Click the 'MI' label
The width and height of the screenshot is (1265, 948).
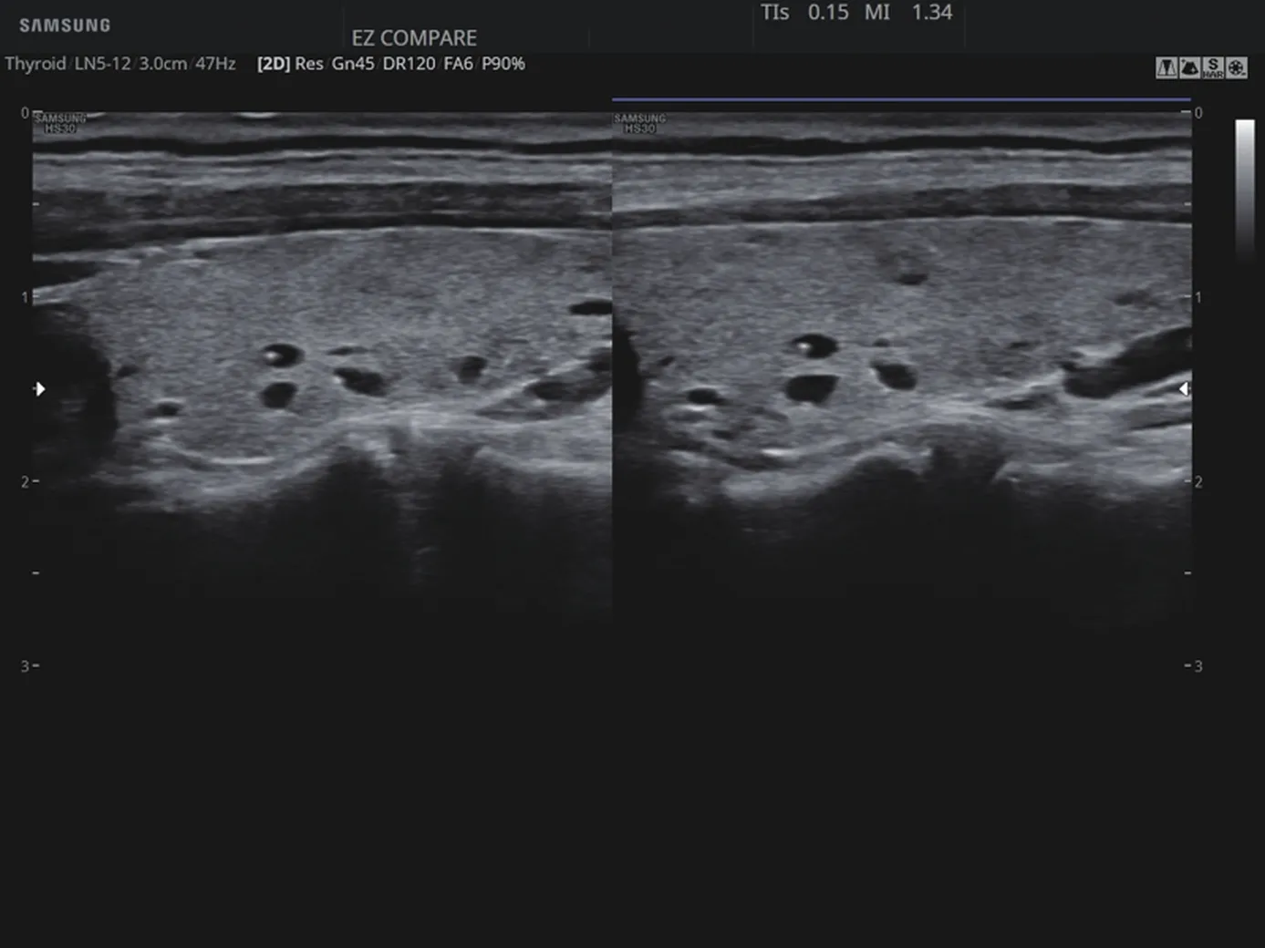click(x=877, y=13)
